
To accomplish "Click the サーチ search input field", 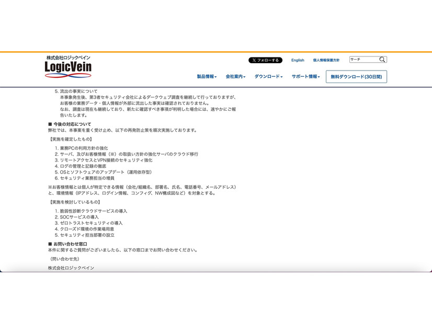I will pos(363,59).
